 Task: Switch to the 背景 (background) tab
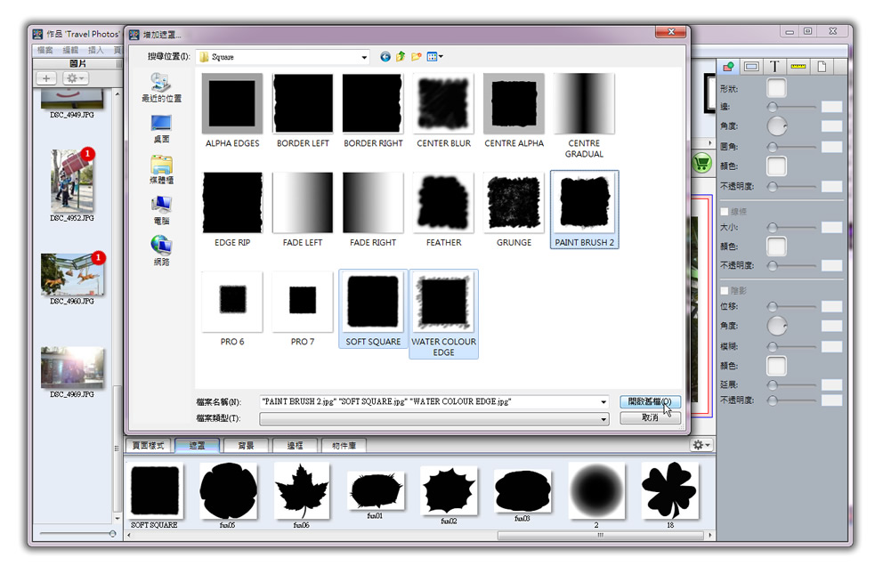tap(245, 446)
